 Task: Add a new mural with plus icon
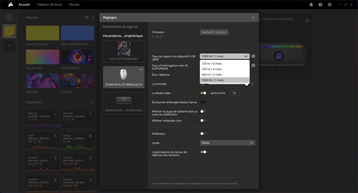click(92, 17)
